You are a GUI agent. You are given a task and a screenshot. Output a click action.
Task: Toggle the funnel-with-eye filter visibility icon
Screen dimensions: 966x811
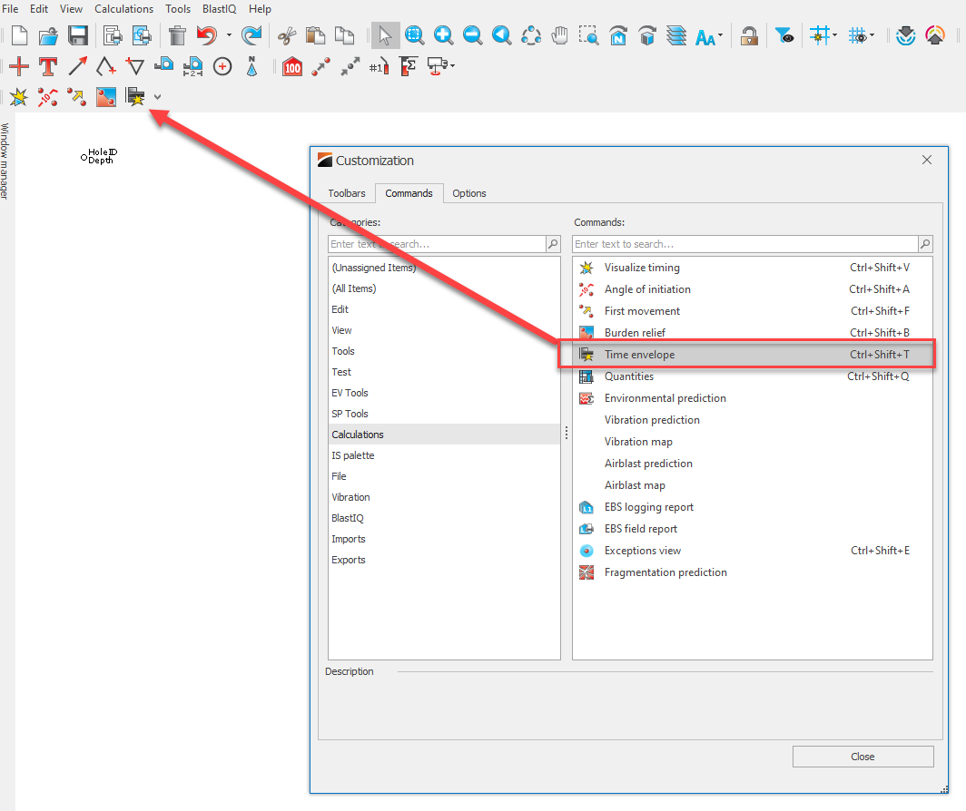pyautogui.click(x=784, y=35)
